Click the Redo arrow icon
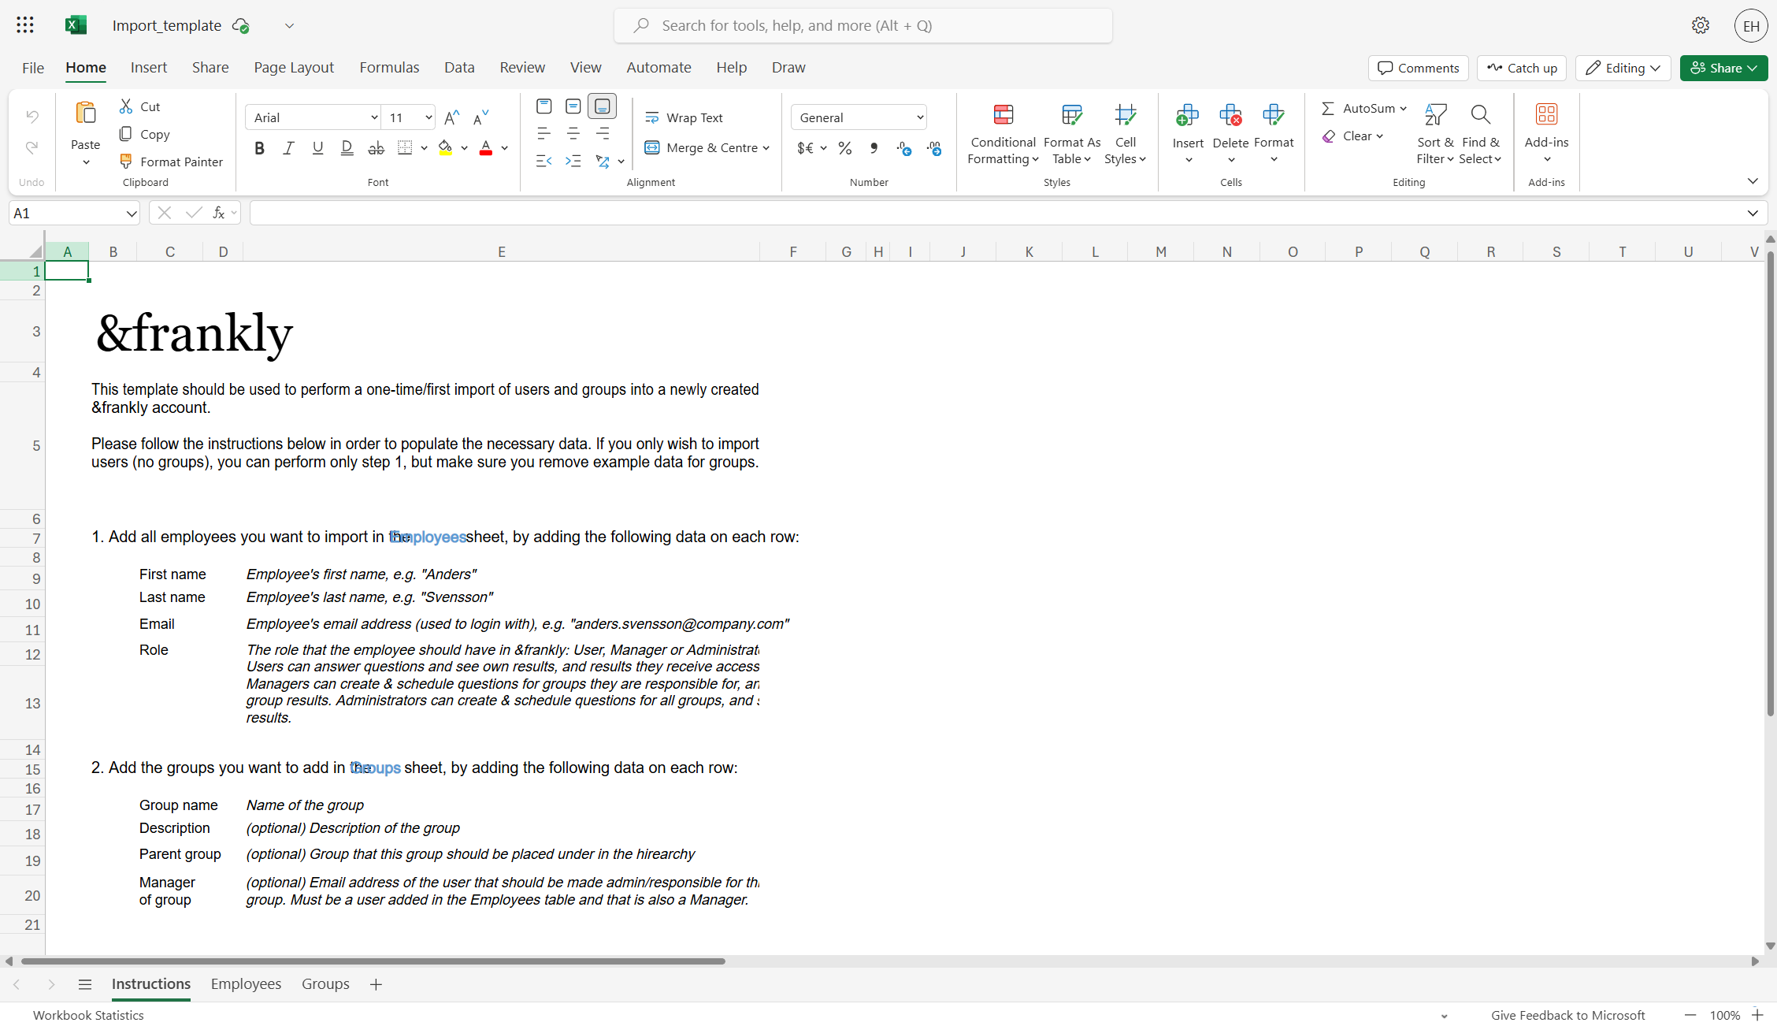 (32, 147)
